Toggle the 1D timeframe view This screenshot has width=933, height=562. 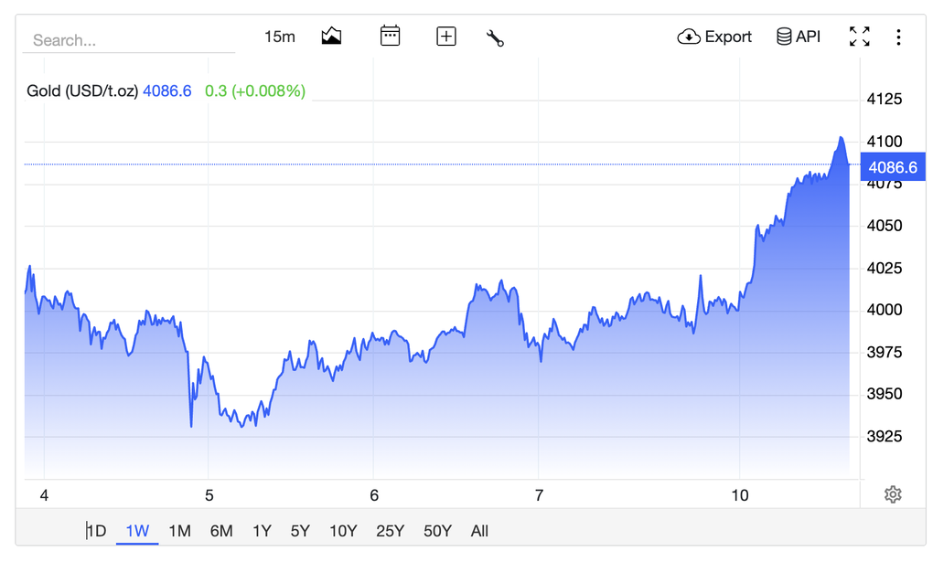coord(96,530)
